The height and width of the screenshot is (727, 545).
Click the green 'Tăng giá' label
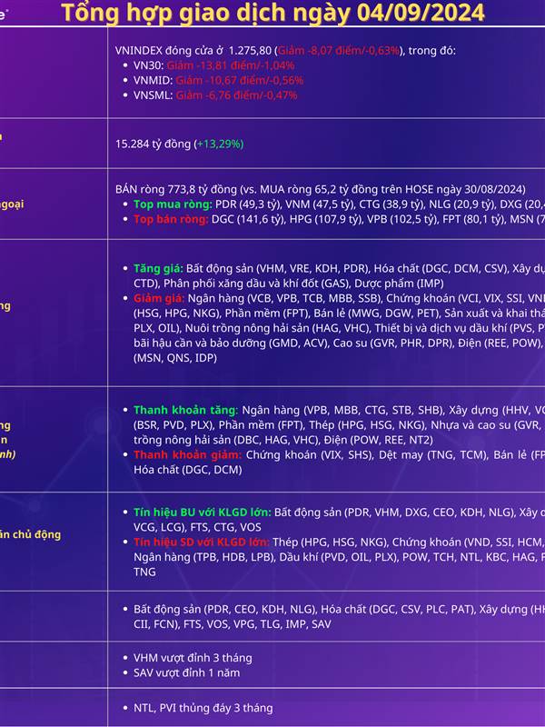coord(158,268)
